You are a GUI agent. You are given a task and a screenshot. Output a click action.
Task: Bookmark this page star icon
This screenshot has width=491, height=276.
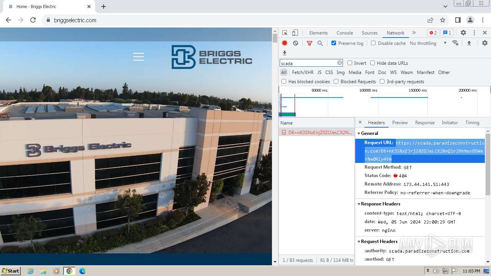pos(443,20)
